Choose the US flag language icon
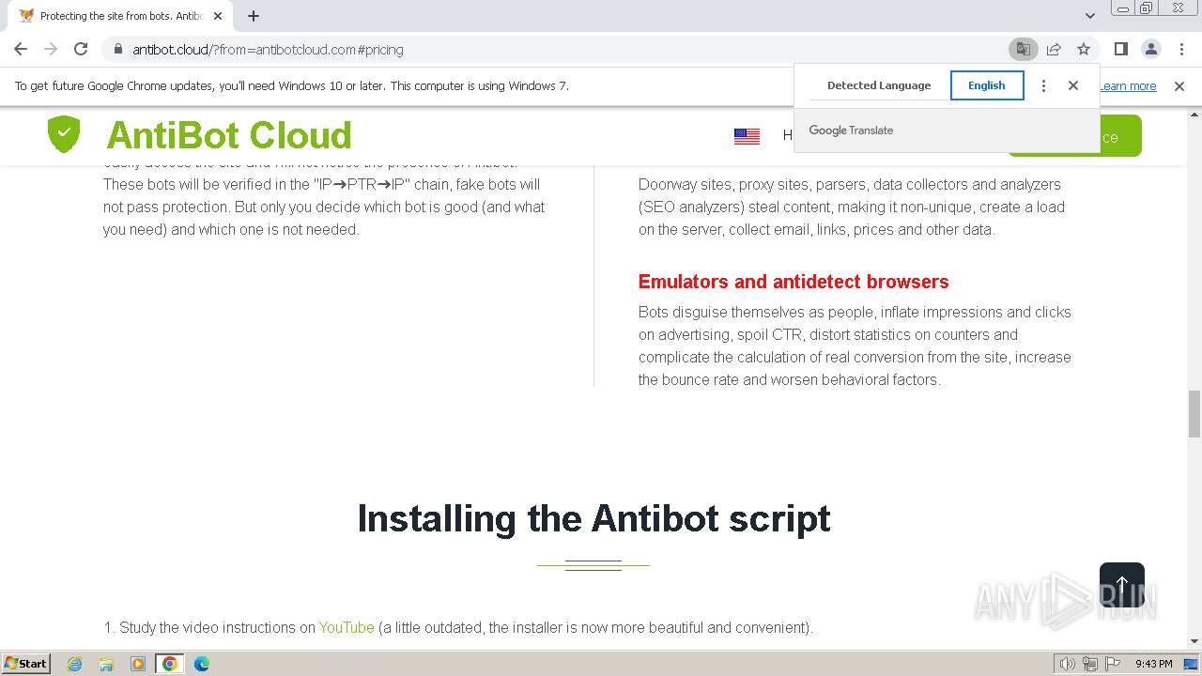 pyautogui.click(x=747, y=136)
